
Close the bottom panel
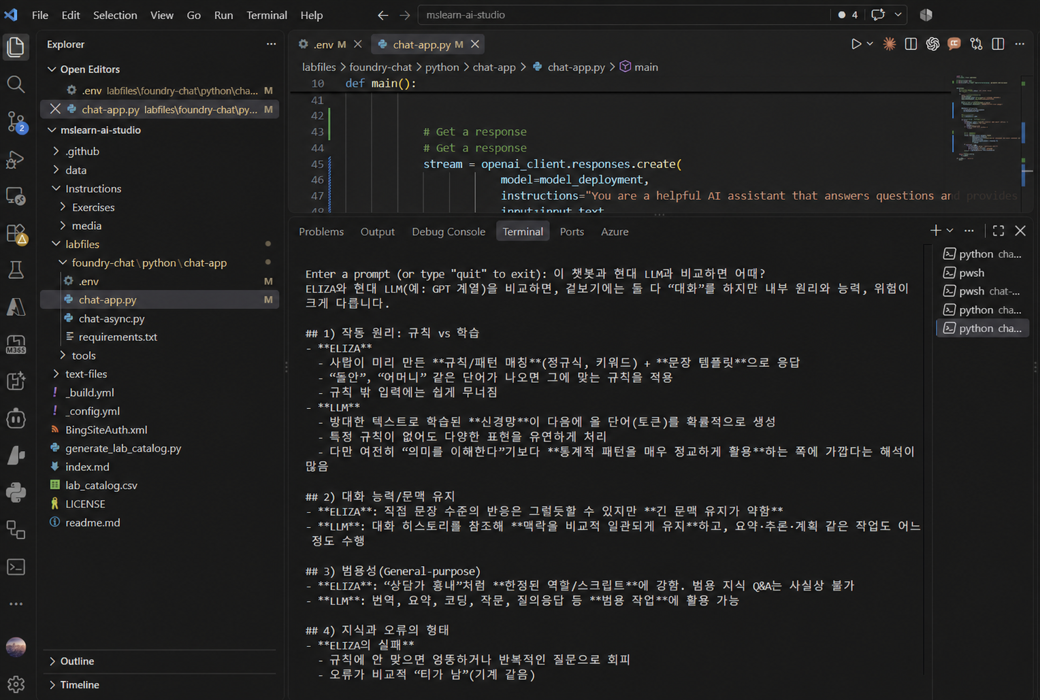1020,231
